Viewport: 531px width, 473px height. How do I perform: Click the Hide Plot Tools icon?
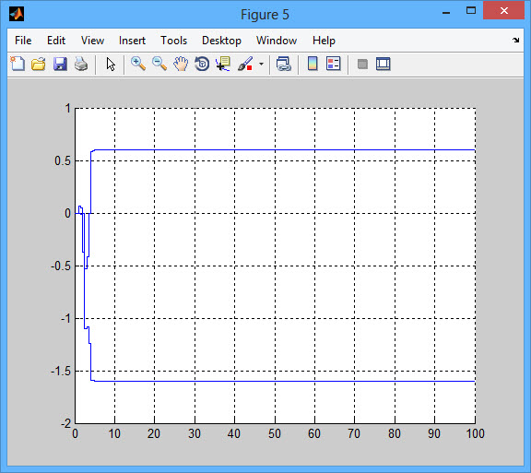click(362, 64)
